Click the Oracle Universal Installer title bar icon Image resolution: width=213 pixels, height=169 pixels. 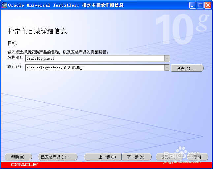(x=4, y=5)
